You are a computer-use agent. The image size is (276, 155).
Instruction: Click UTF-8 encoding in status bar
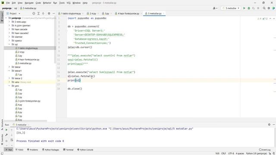pos(231,153)
